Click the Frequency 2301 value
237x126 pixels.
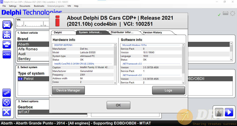click(82, 75)
